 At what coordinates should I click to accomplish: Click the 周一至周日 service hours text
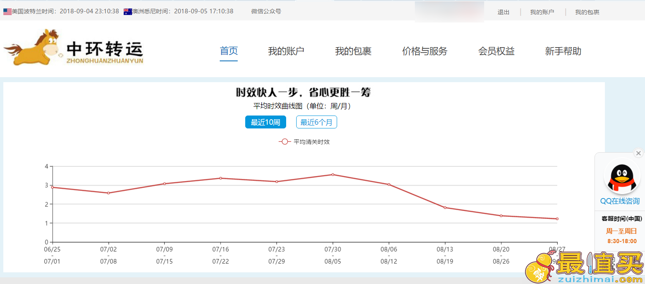pyautogui.click(x=622, y=231)
